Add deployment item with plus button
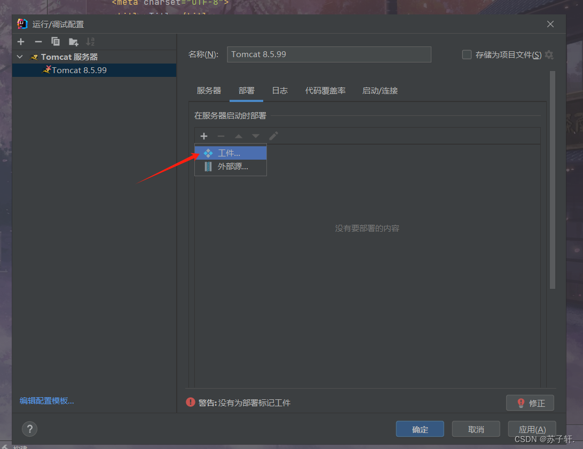583x449 pixels. click(204, 136)
